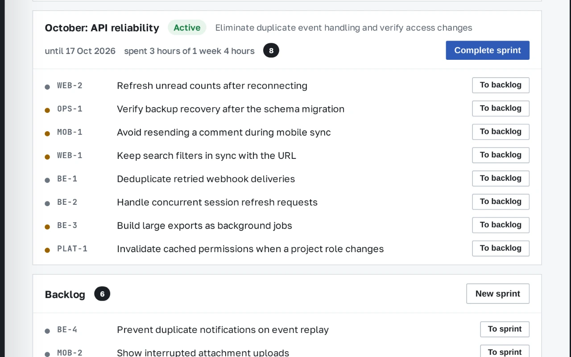Open 'Handle concurrent session refresh requests'
Image resolution: width=571 pixels, height=357 pixels.
click(x=217, y=202)
